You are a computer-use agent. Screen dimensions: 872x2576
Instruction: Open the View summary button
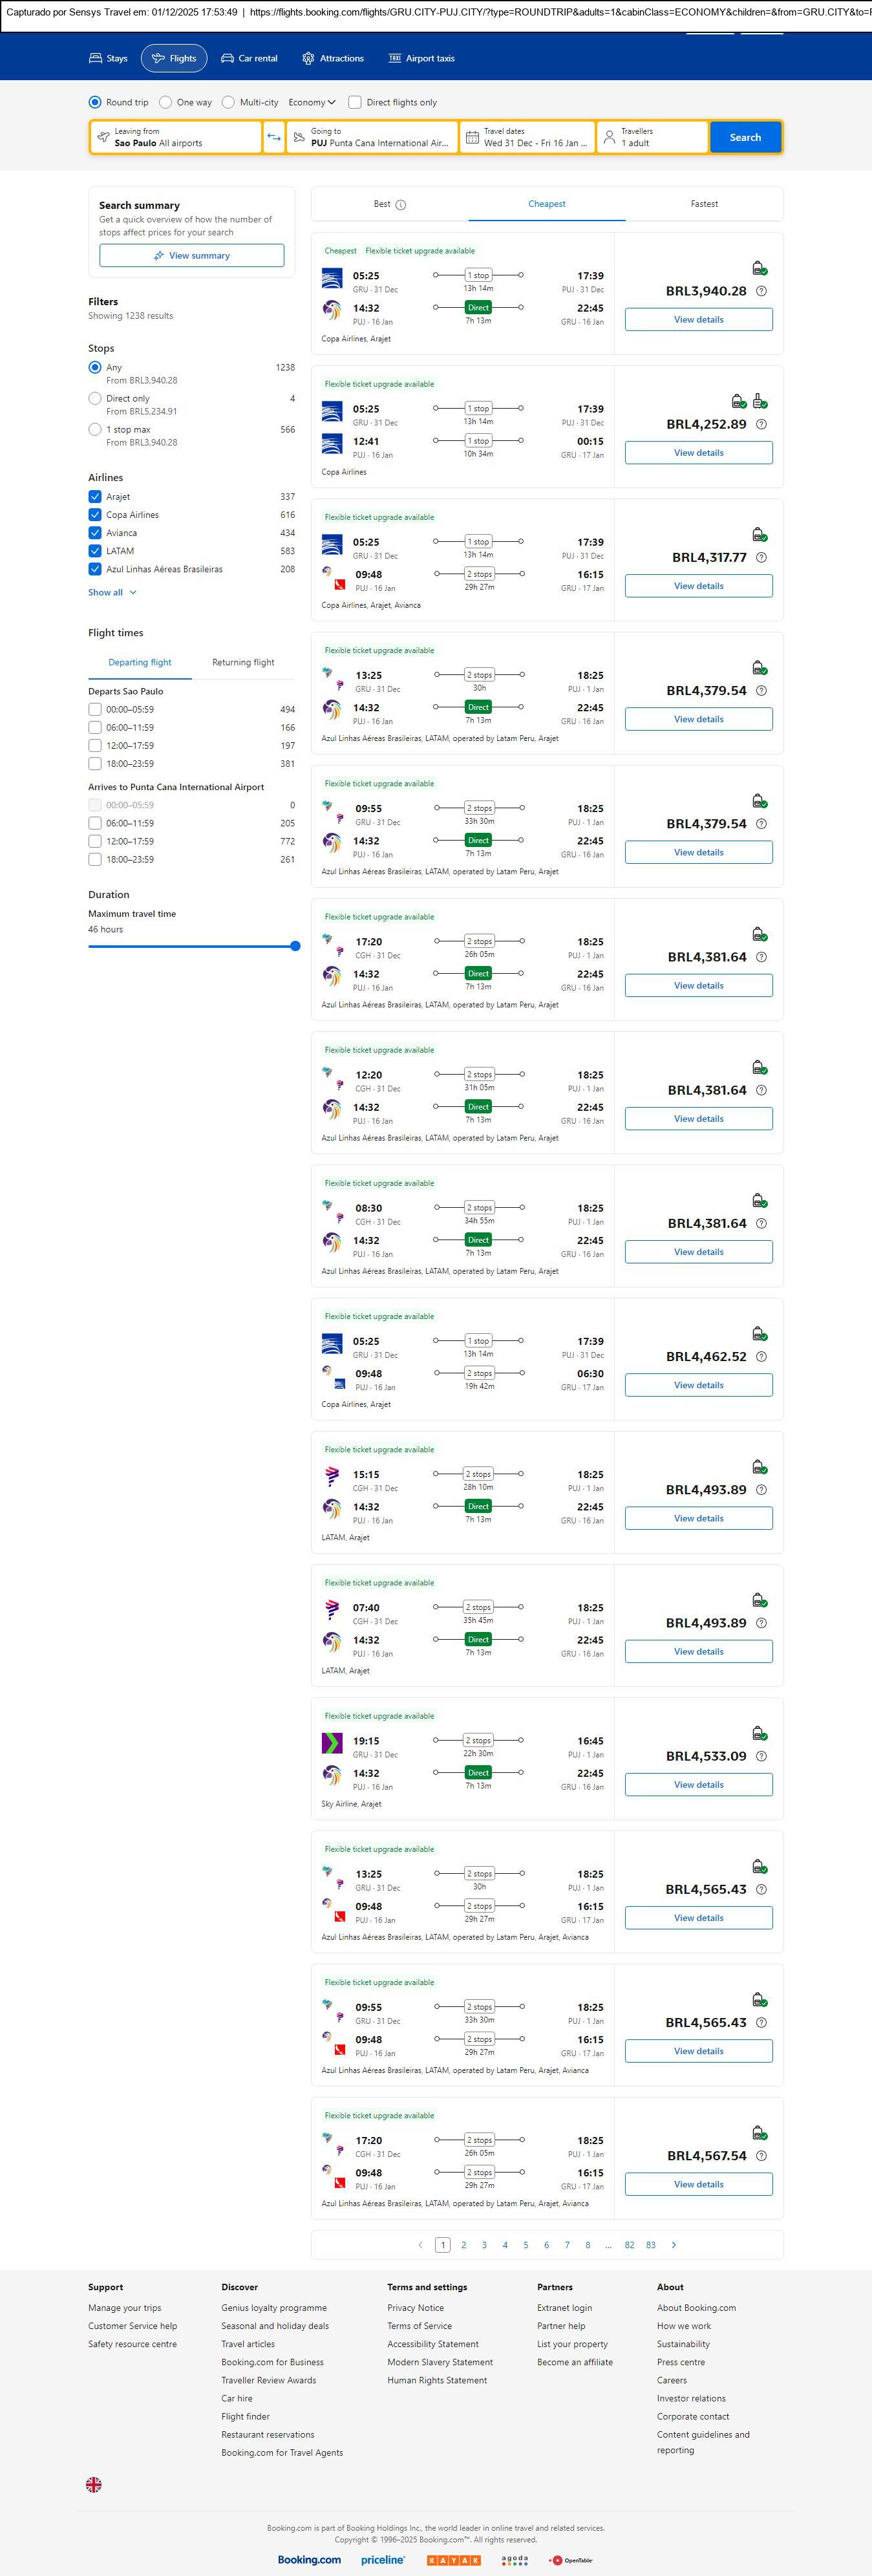(x=191, y=256)
